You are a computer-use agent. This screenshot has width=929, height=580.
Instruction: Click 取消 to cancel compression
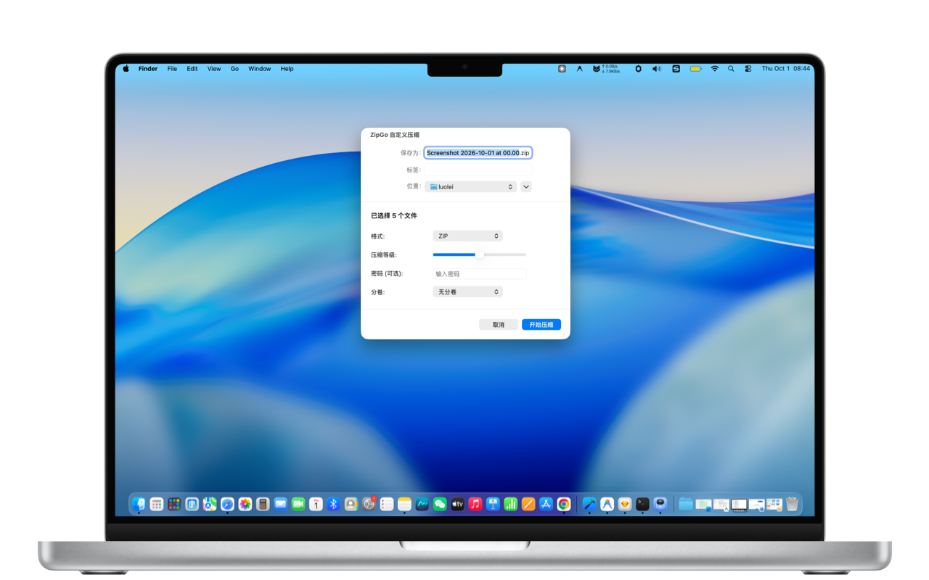[x=499, y=325]
